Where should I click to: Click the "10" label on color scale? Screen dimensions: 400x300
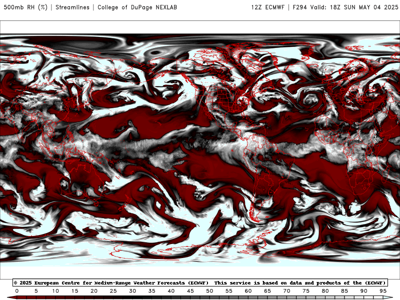[55, 291]
